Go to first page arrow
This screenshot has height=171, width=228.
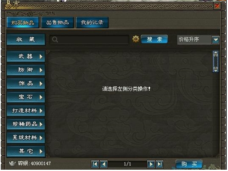pos(95,164)
